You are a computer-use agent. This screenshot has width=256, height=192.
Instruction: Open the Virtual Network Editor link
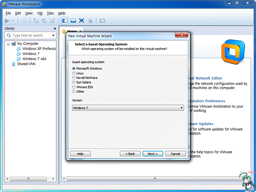pyautogui.click(x=206, y=78)
